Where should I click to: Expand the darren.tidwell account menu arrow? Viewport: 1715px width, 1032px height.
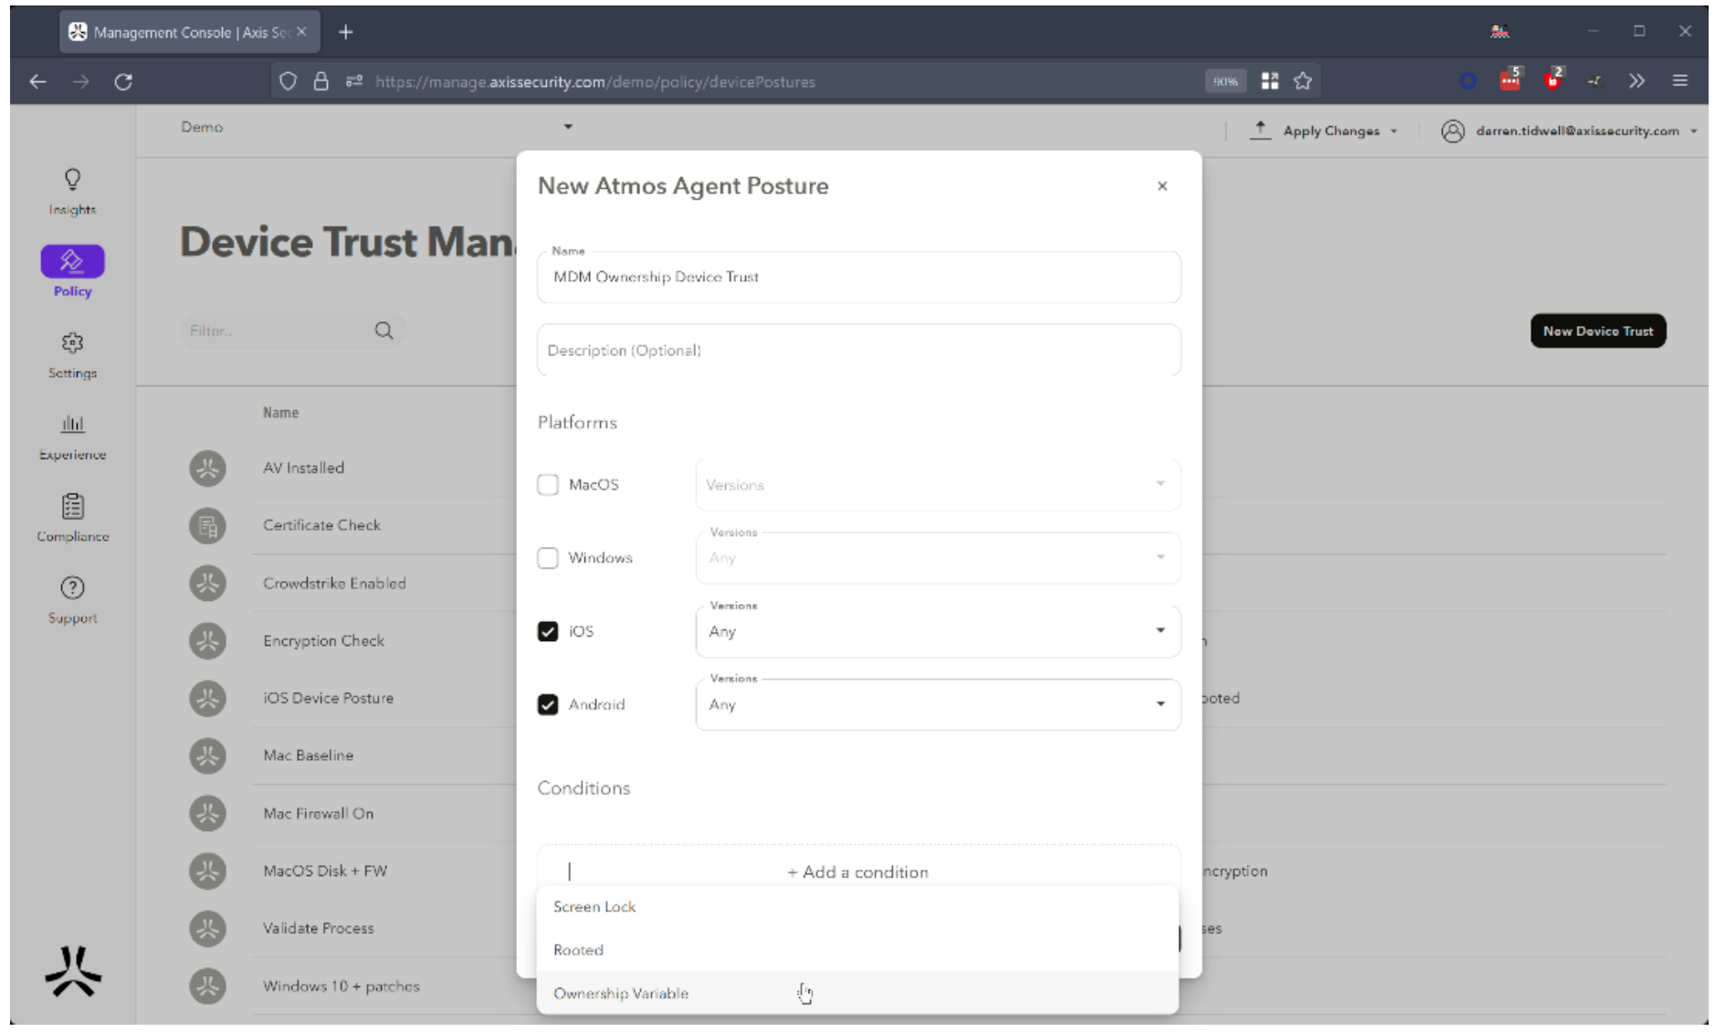1693,131
